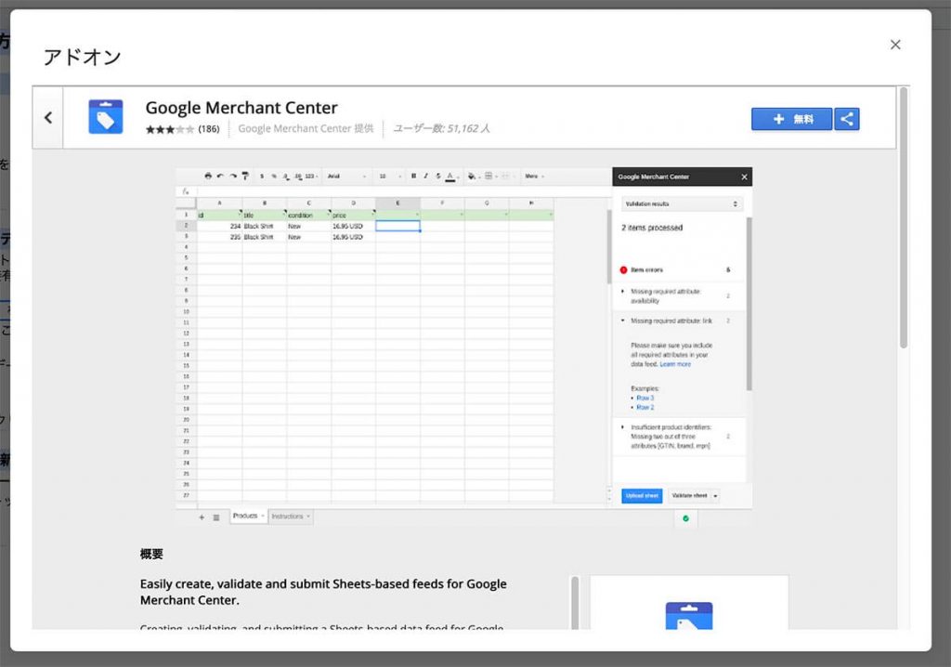The height and width of the screenshot is (667, 951).
Task: Click the Row 2 example link
Action: click(x=645, y=407)
